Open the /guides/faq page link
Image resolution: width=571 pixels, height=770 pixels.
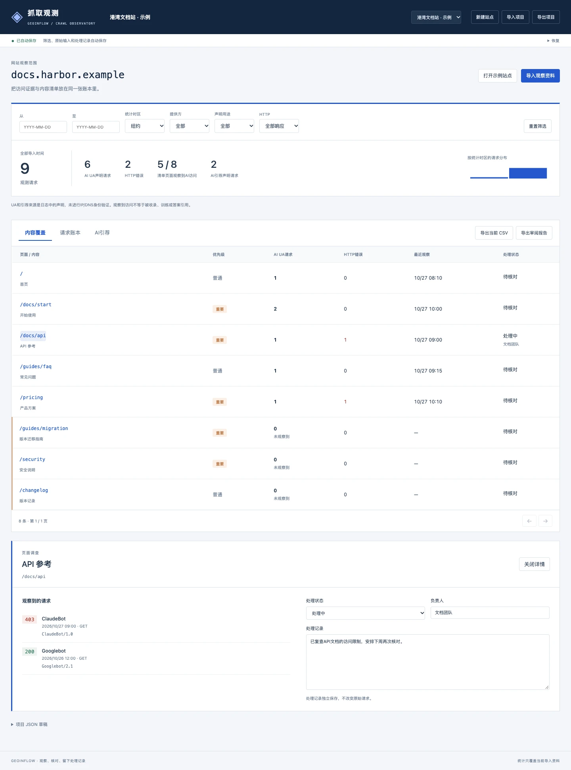[x=36, y=367]
